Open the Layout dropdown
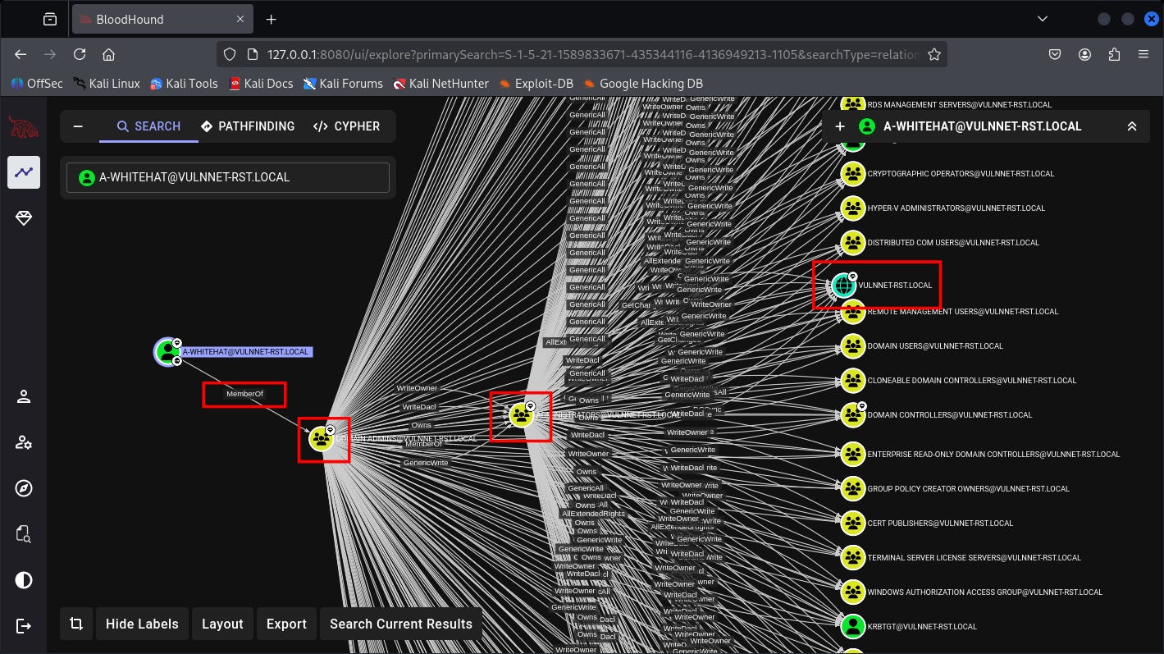Viewport: 1164px width, 654px height. pos(222,624)
